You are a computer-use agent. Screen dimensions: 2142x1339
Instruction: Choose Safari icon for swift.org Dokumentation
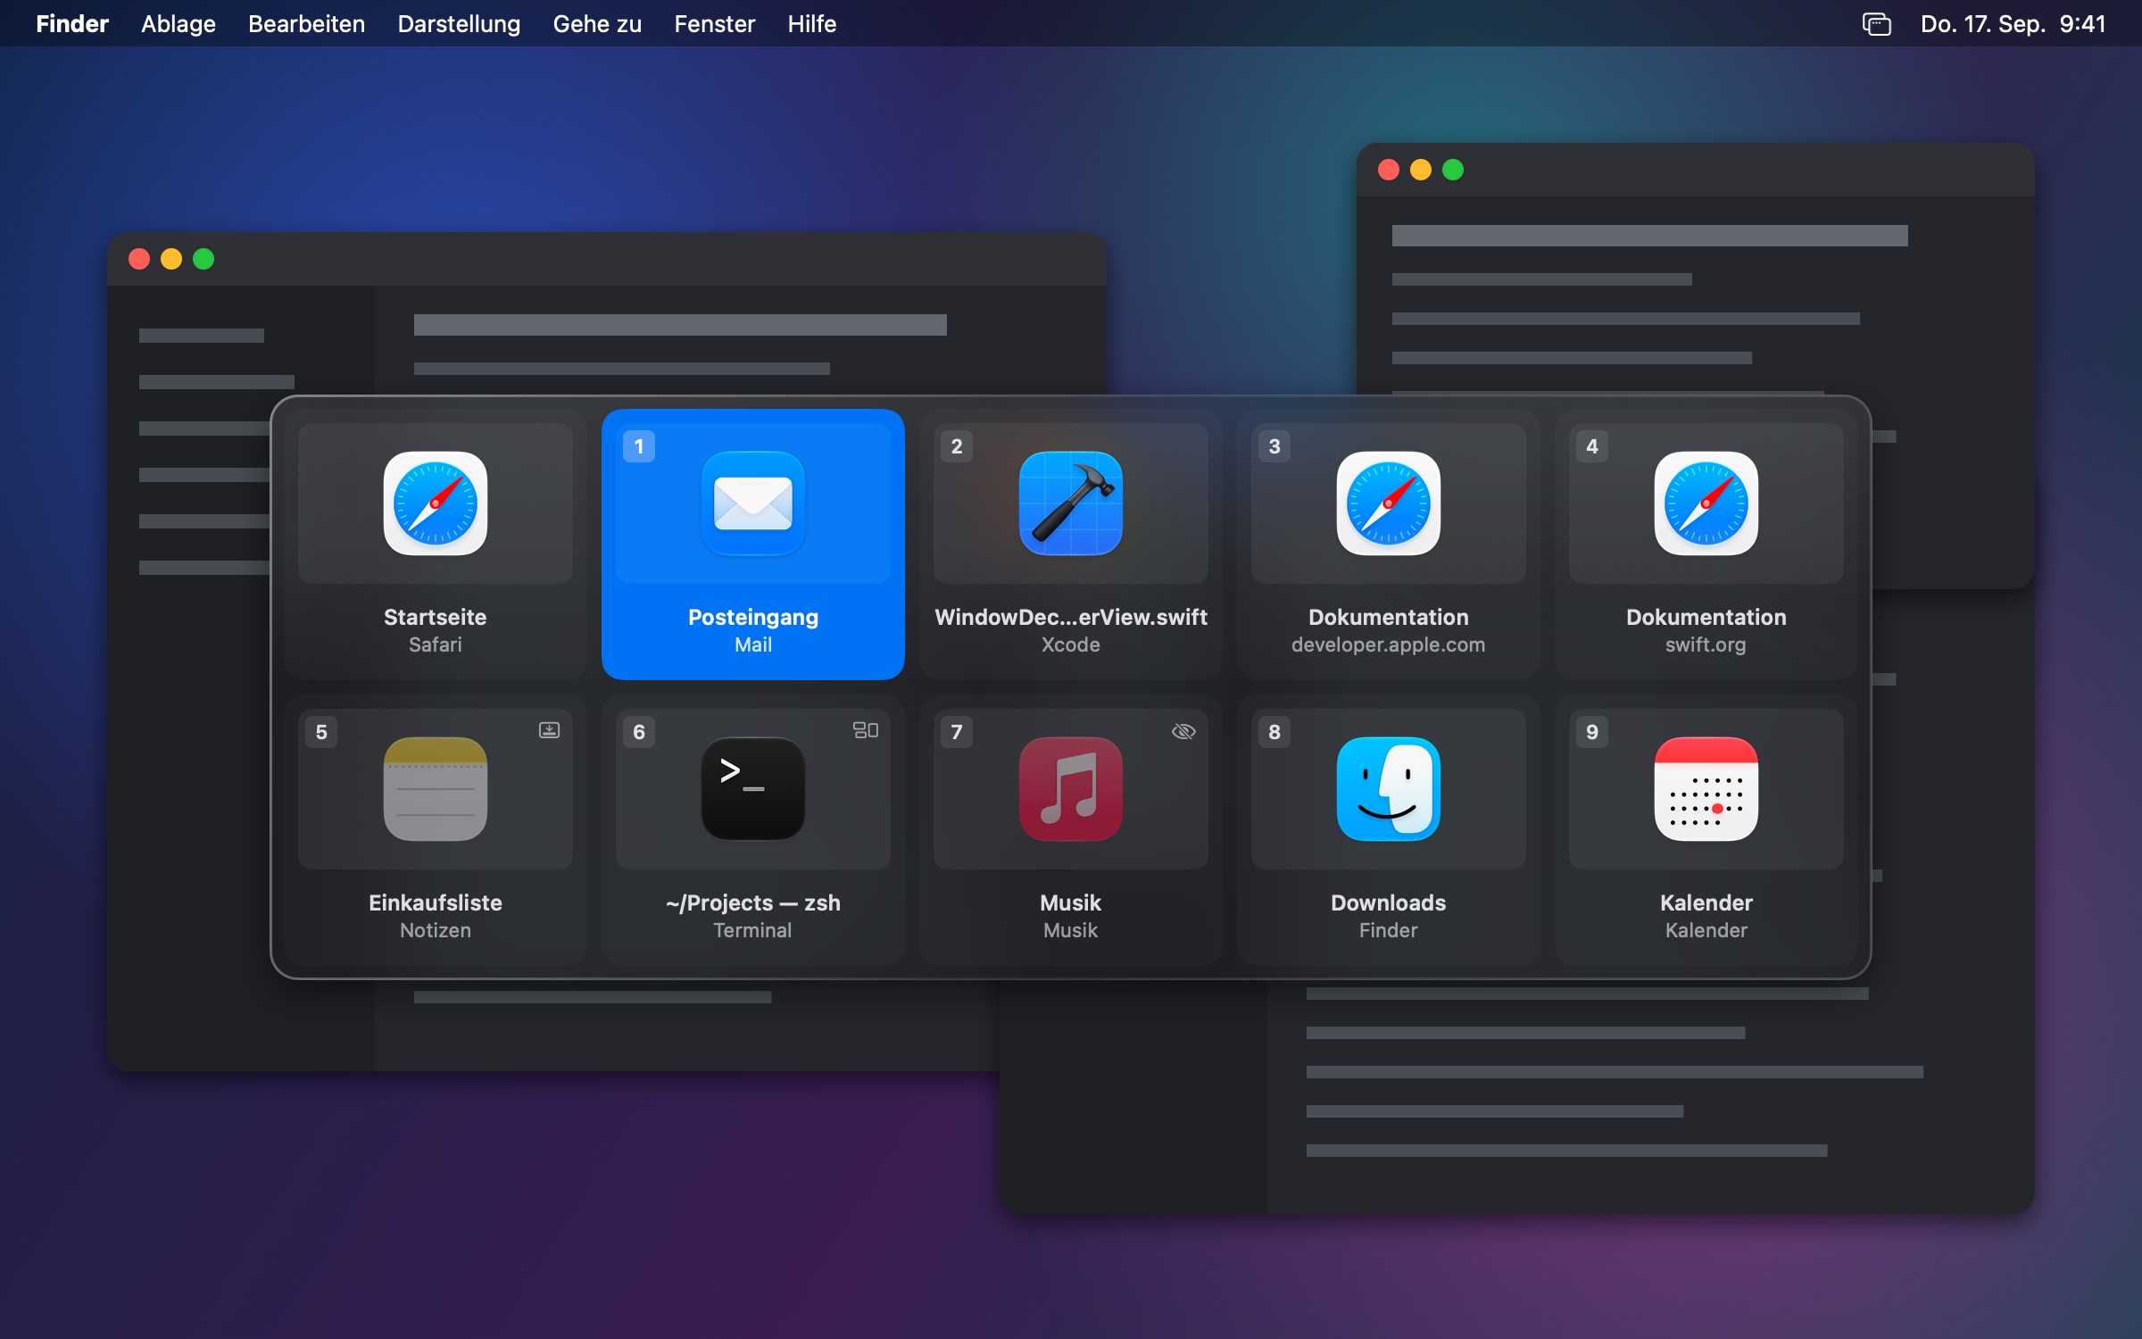[x=1706, y=503]
